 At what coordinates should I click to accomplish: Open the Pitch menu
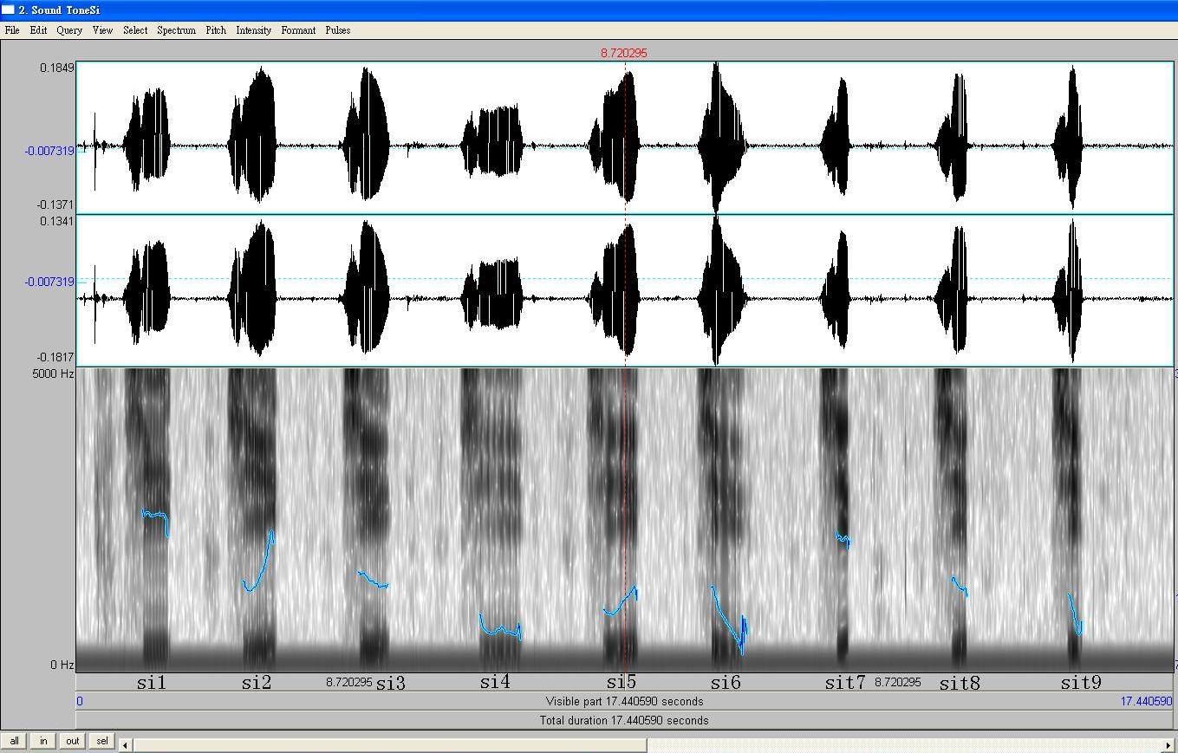click(216, 29)
